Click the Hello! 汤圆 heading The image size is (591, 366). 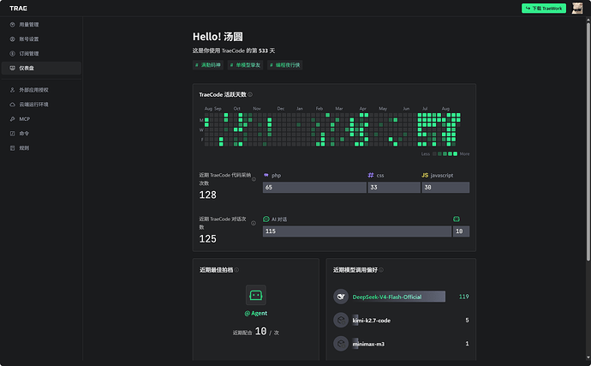pos(218,37)
